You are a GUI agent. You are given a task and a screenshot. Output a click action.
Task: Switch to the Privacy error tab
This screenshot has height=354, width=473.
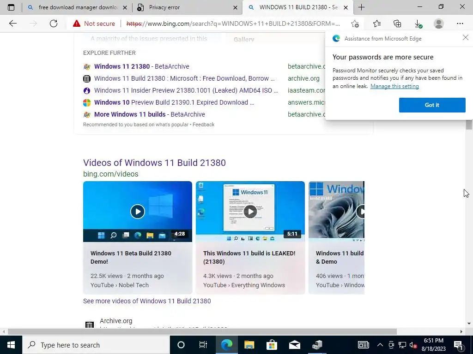pos(187,7)
